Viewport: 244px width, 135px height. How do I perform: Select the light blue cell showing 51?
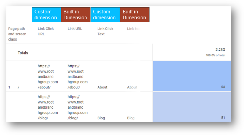192,107
